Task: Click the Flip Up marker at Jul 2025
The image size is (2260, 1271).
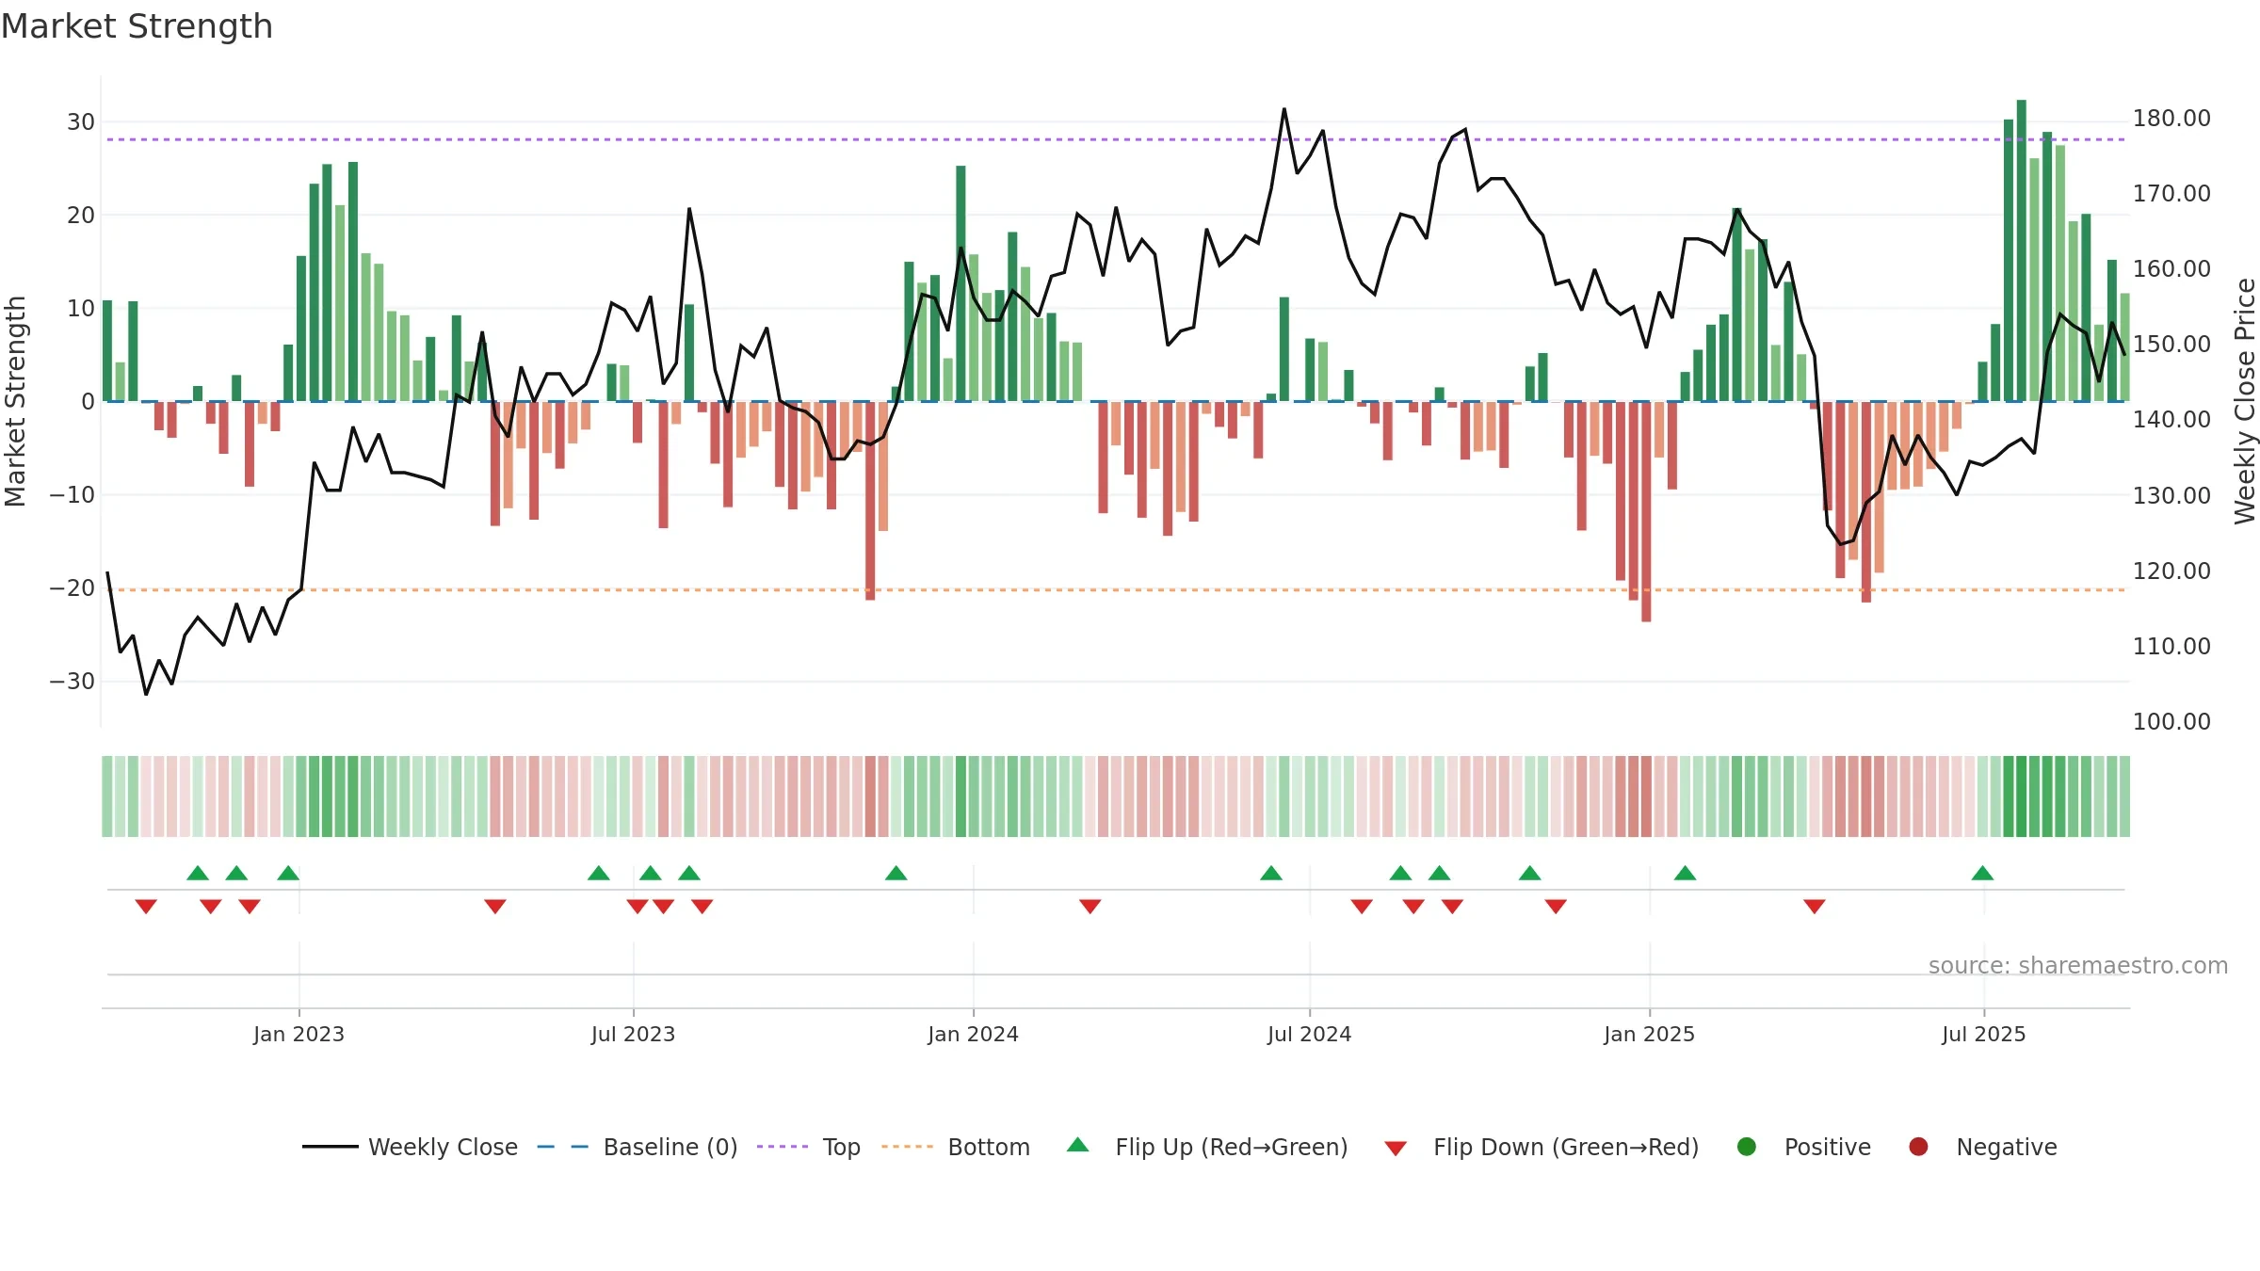Action: coord(1982,873)
